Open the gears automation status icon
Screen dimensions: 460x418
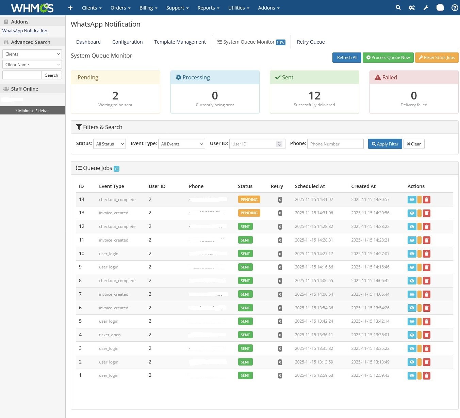point(412,7)
